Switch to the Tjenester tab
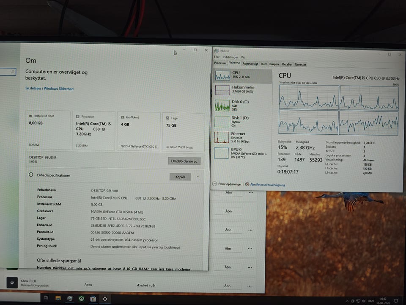 tap(300, 64)
